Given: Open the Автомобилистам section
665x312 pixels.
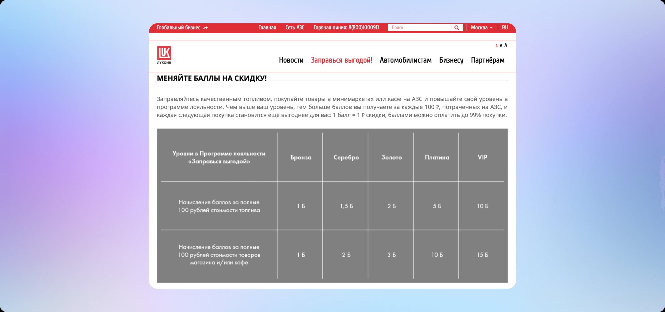Looking at the screenshot, I should [x=405, y=60].
